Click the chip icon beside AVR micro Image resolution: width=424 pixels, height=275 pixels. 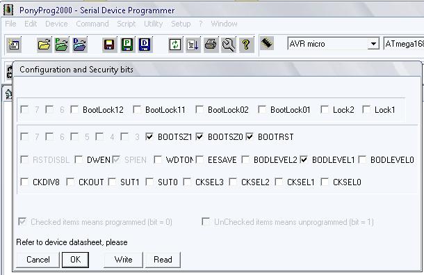click(x=267, y=43)
